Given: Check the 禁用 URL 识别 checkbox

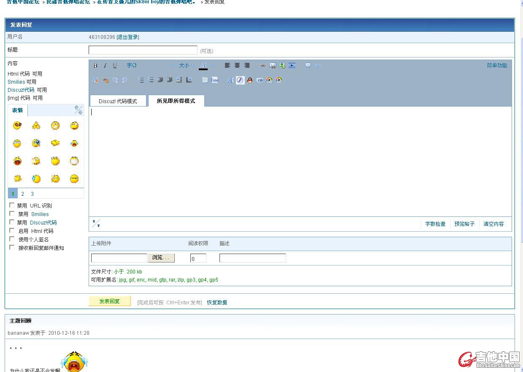Looking at the screenshot, I should pyautogui.click(x=12, y=205).
